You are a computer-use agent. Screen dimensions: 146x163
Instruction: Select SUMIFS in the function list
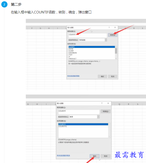point(92,47)
